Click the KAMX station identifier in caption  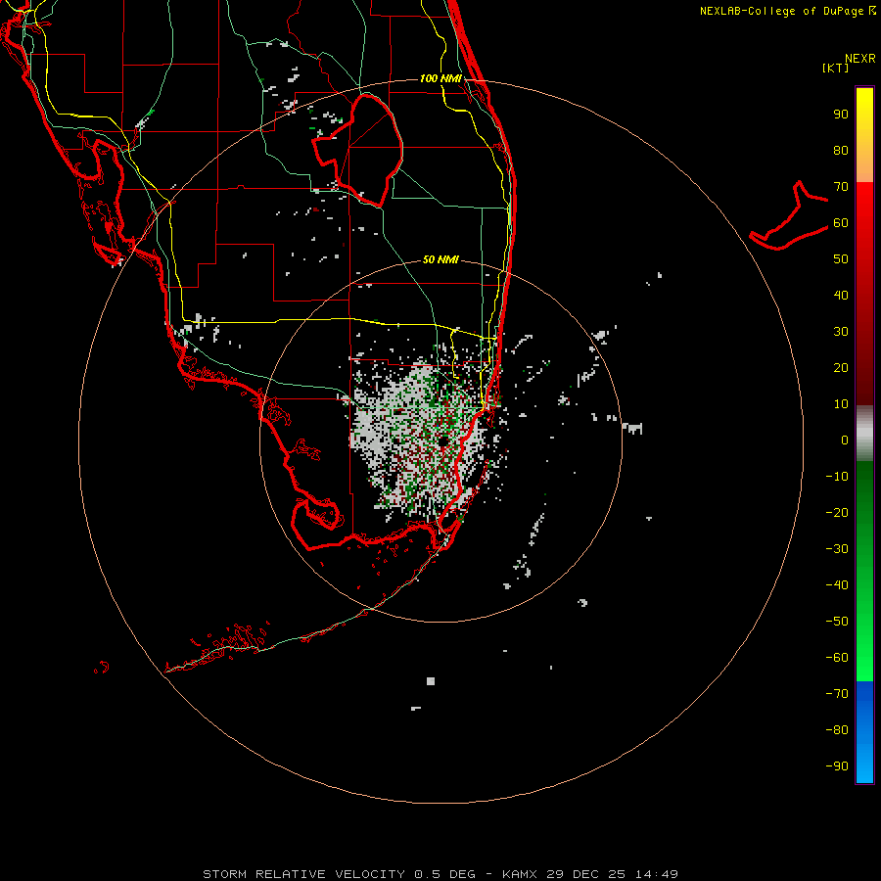pyautogui.click(x=520, y=874)
